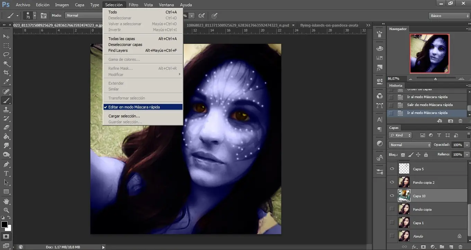Select the Paint Bucket tool

click(6, 136)
